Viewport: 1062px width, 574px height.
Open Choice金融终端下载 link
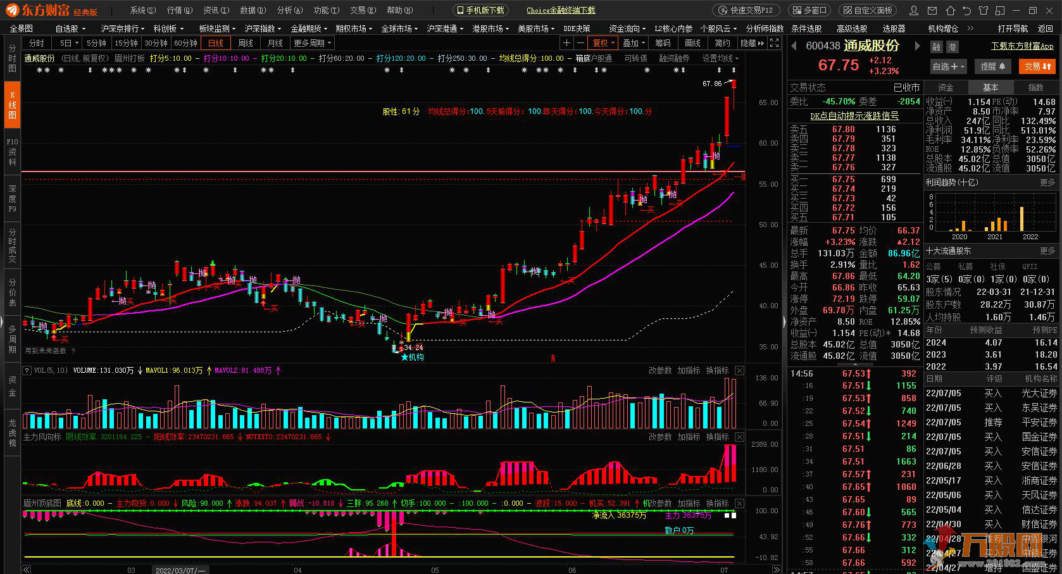561,10
